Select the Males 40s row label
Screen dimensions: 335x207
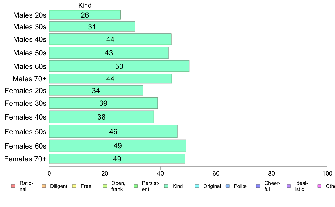30,39
